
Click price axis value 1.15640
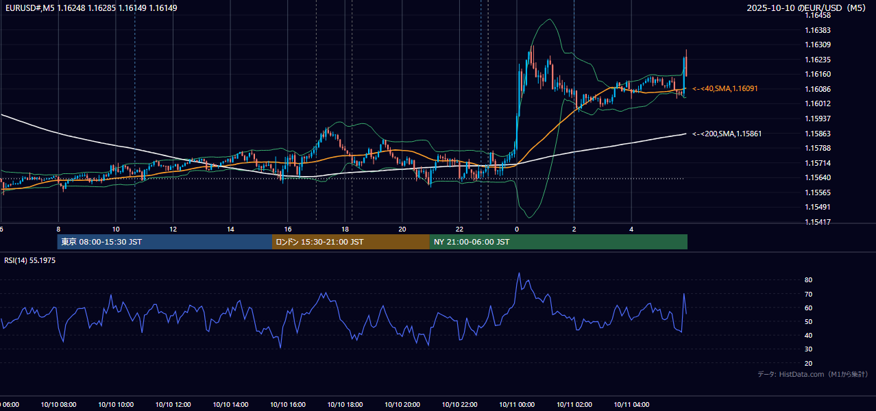[818, 177]
